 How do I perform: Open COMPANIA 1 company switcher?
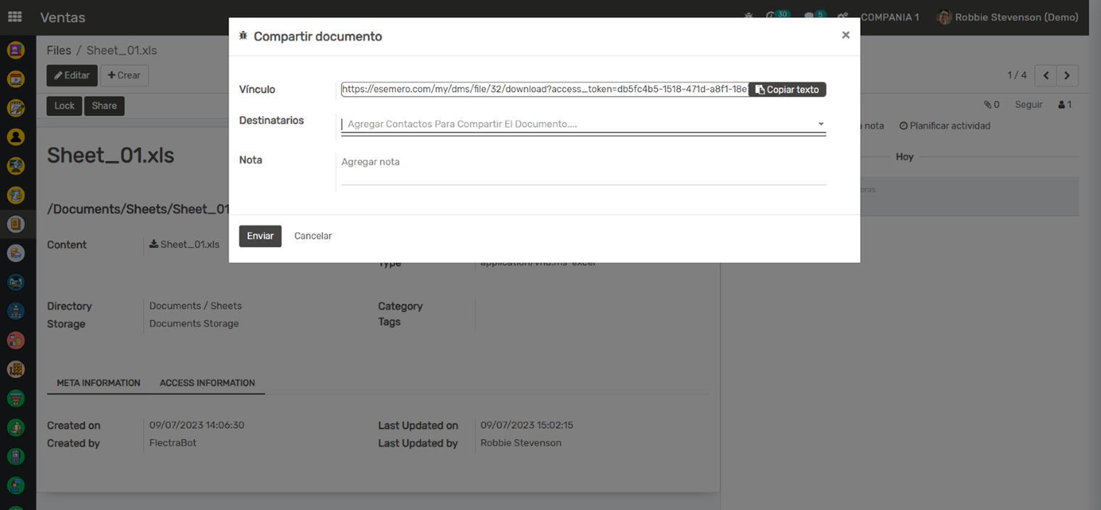889,17
